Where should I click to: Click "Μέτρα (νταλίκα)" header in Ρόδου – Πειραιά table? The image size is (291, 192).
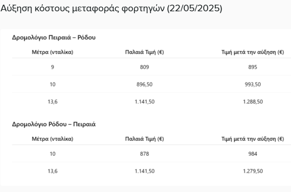[52, 138]
